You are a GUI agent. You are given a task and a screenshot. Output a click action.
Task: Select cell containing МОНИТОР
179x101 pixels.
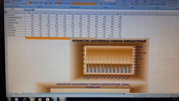click(16, 20)
